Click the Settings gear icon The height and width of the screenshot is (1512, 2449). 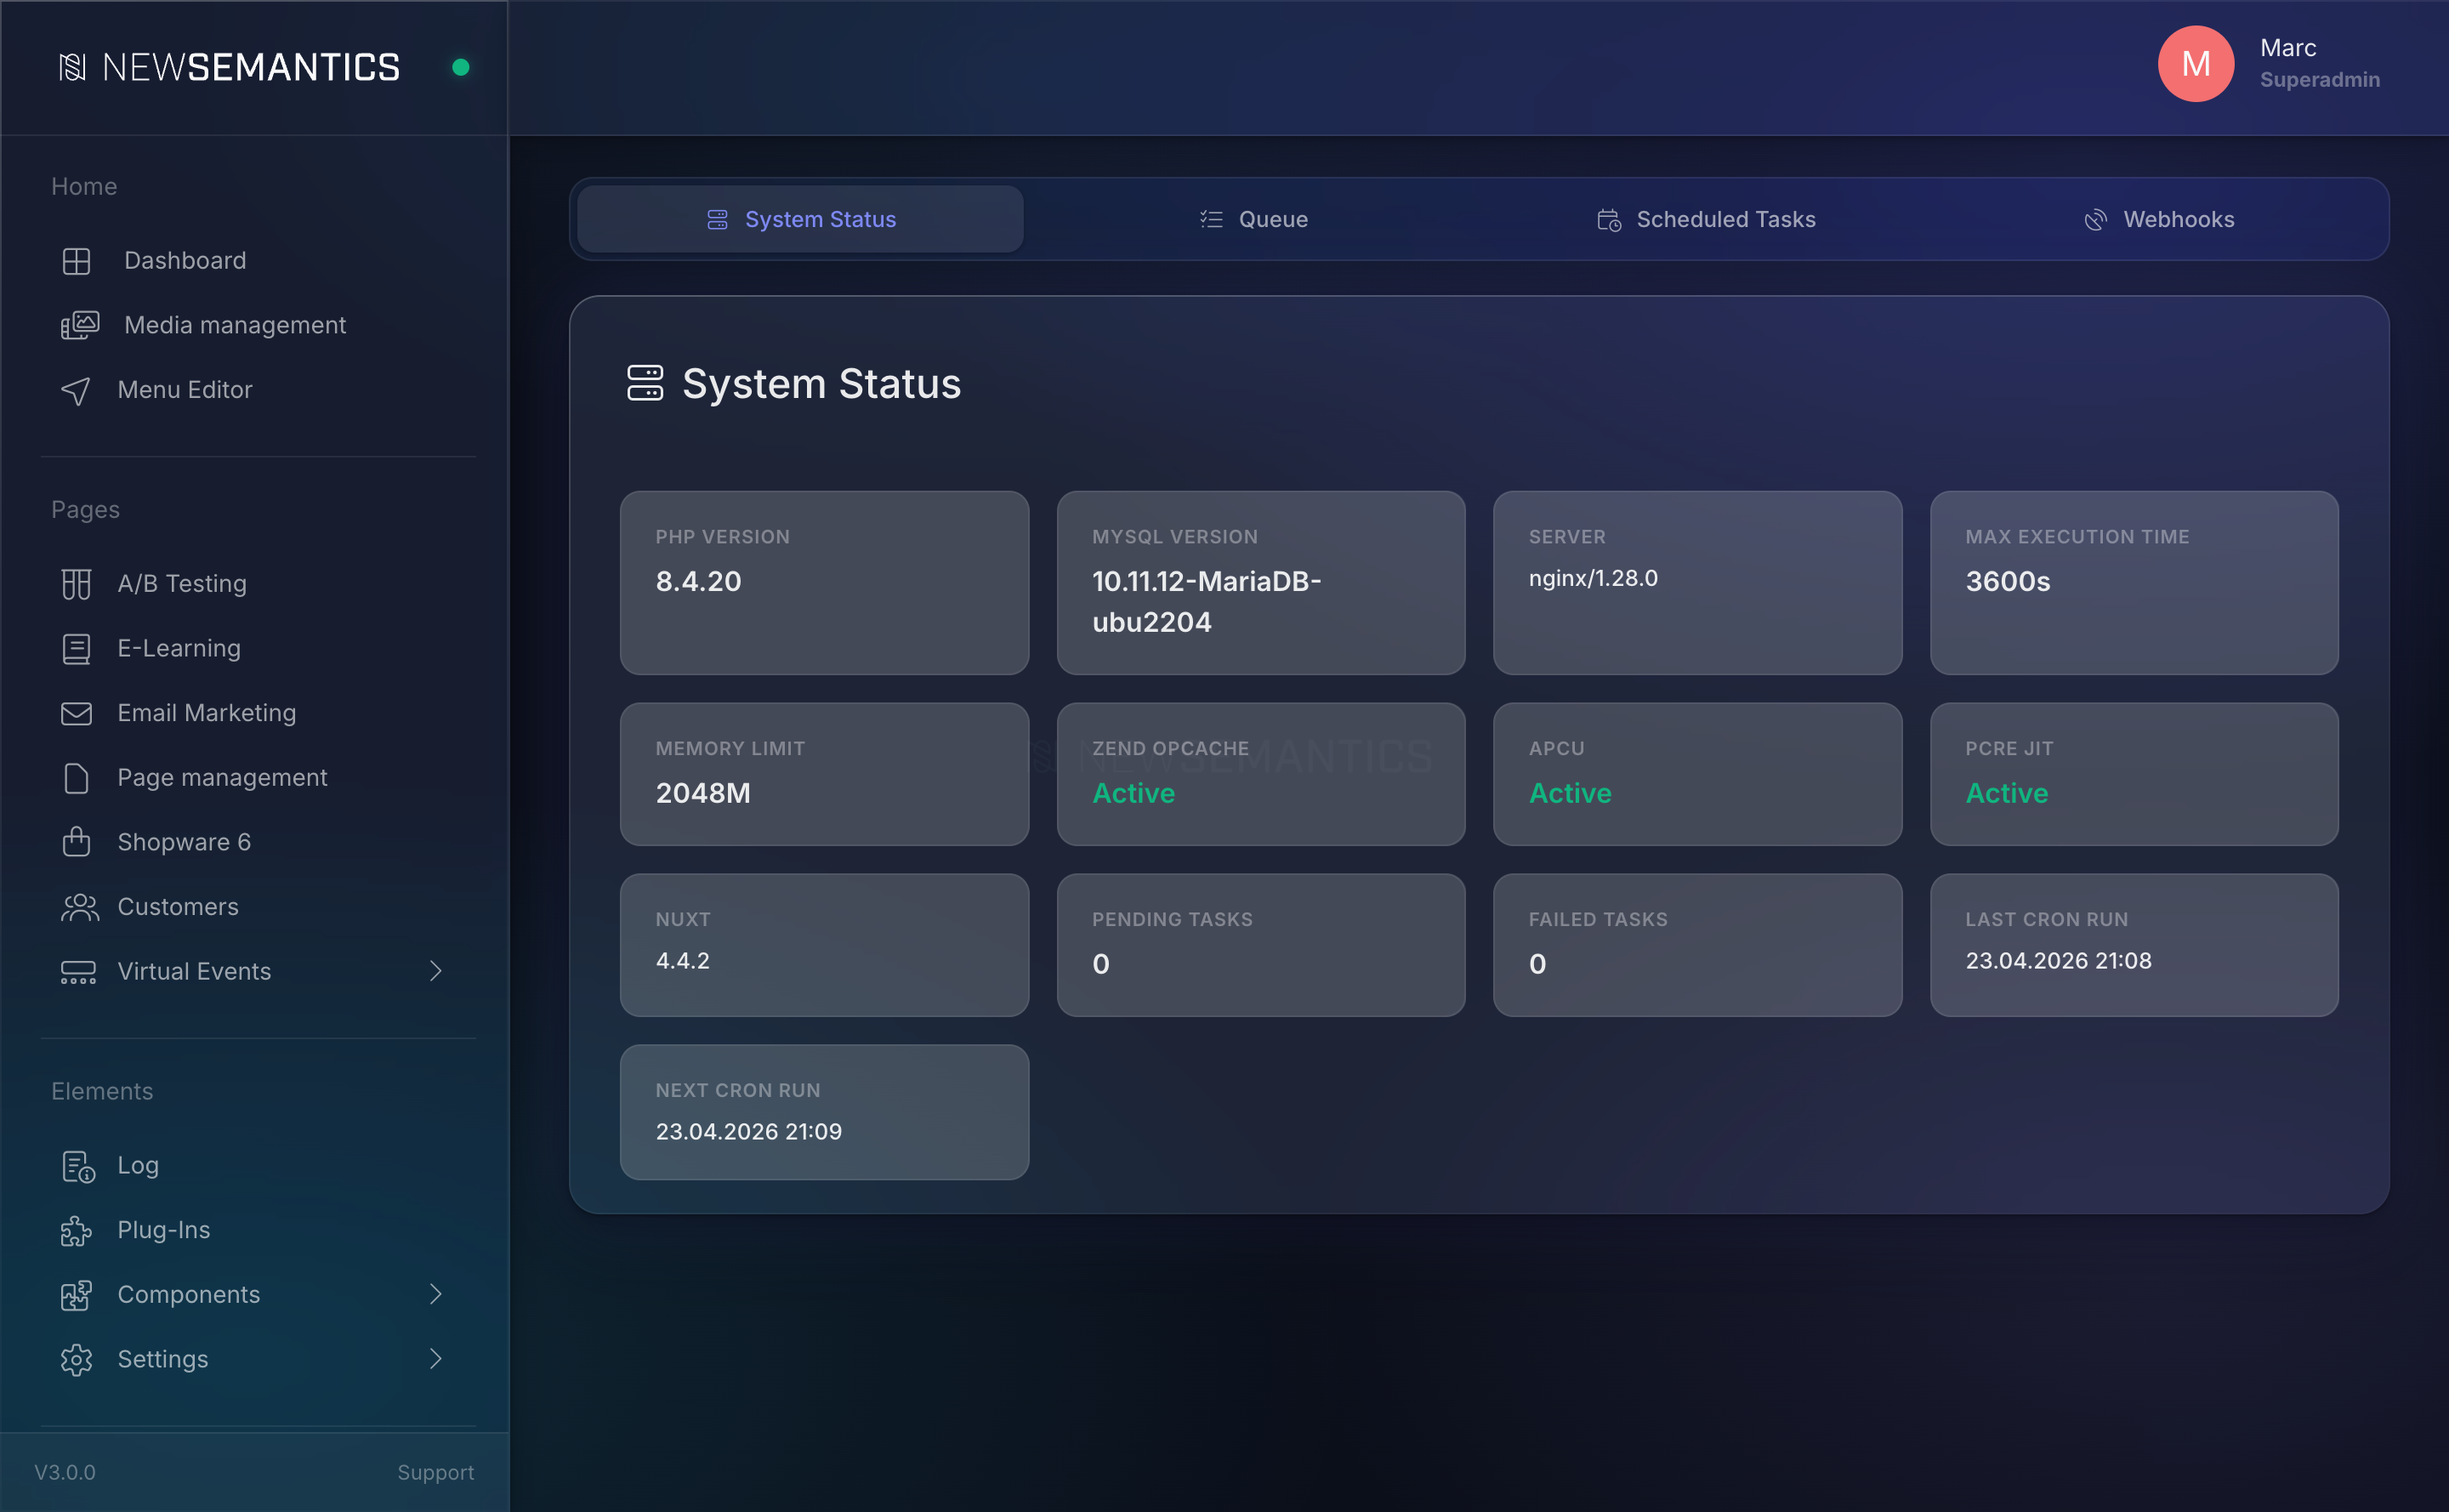point(76,1360)
